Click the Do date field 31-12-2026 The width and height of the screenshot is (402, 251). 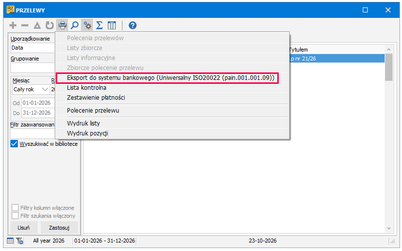[x=38, y=113]
